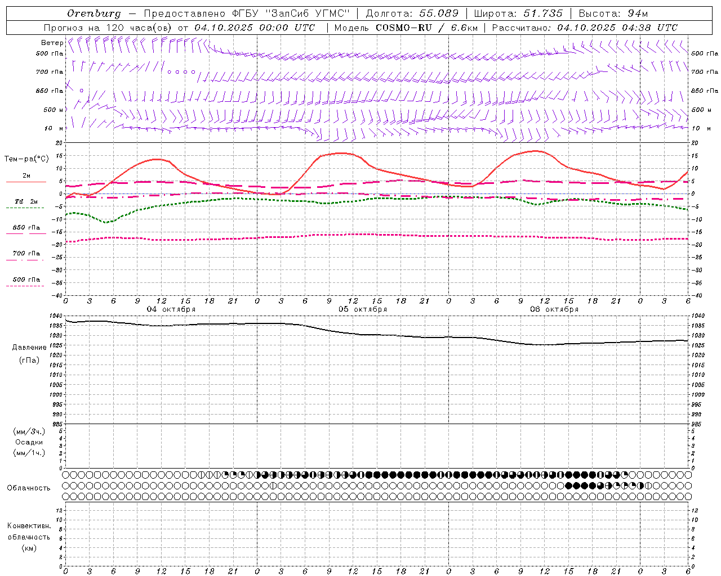The height and width of the screenshot is (576, 721).
Task: Click the "(мм/3ч.)" precipitation unit label
Action: pos(29,431)
